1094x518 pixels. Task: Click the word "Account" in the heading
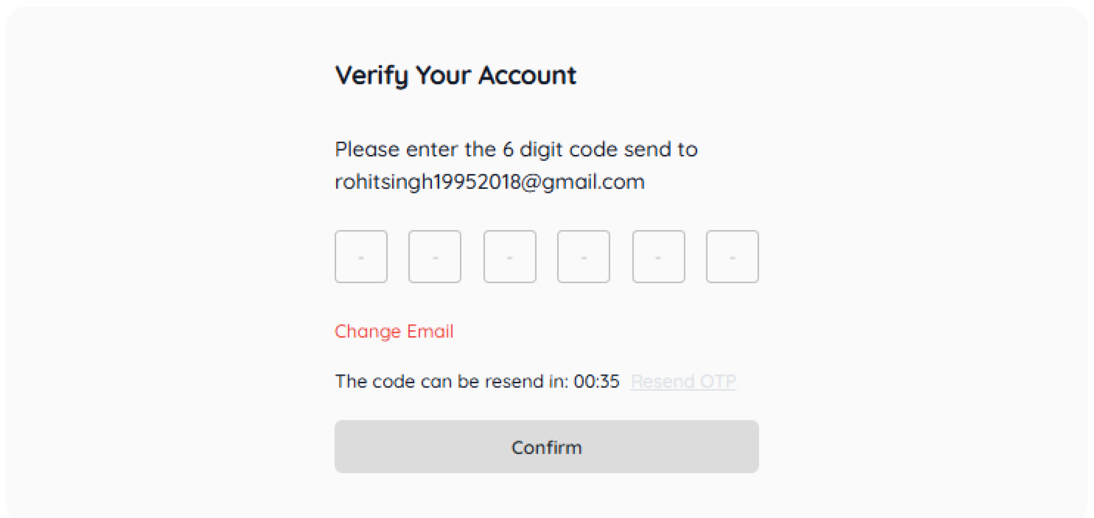528,76
